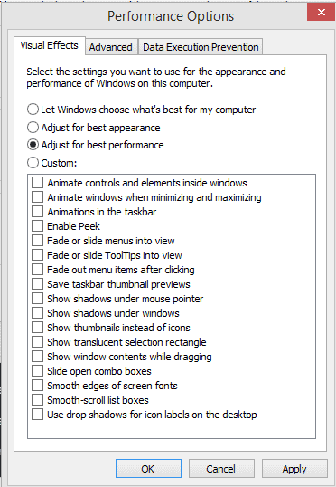The width and height of the screenshot is (336, 487).
Task: Switch to the Advanced tab
Action: (111, 47)
